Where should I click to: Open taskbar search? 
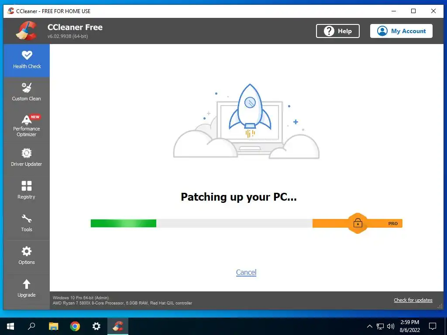31,326
